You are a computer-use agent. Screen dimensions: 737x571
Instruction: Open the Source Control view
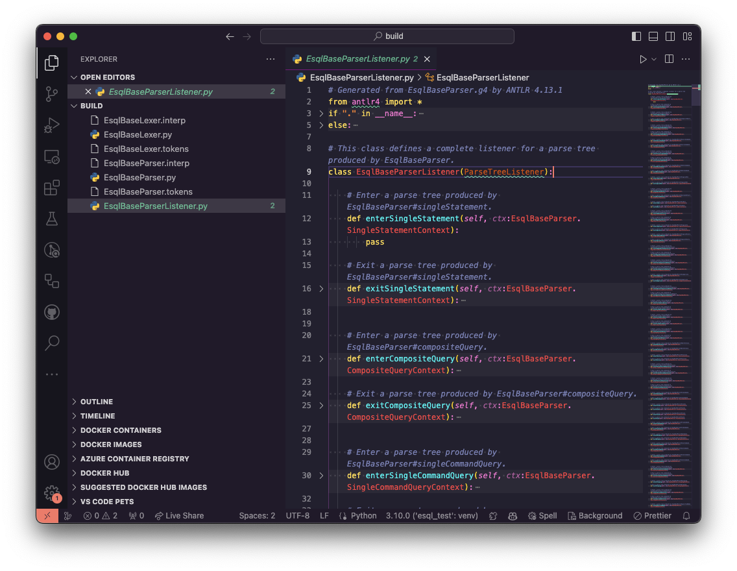click(52, 94)
